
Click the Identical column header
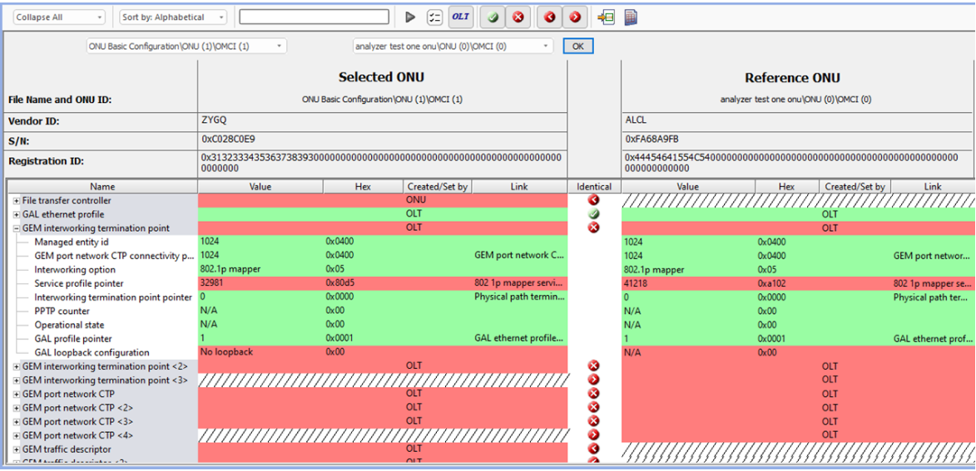[x=593, y=187]
